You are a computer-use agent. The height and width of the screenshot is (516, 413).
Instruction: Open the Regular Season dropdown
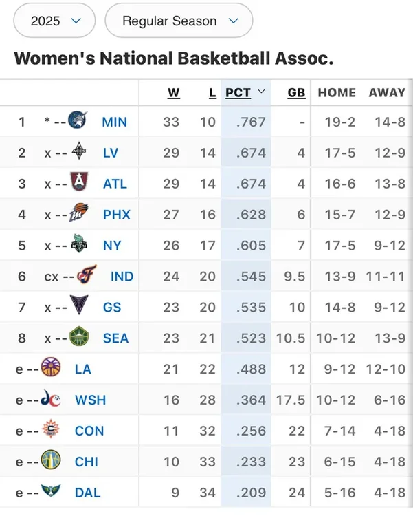pos(179,21)
